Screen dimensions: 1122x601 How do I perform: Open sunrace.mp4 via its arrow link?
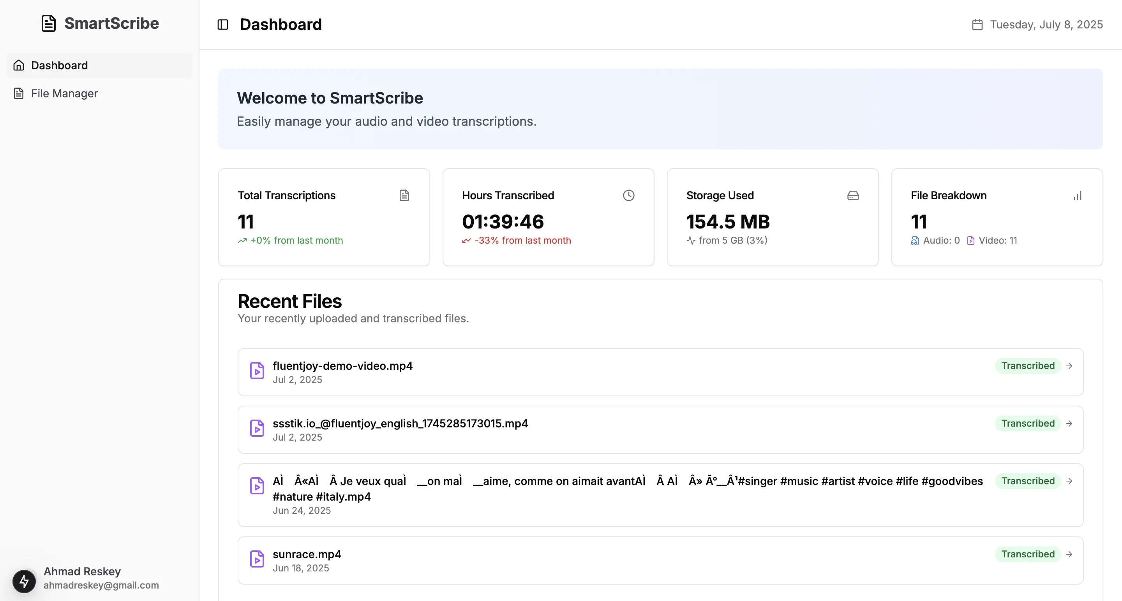(1069, 554)
